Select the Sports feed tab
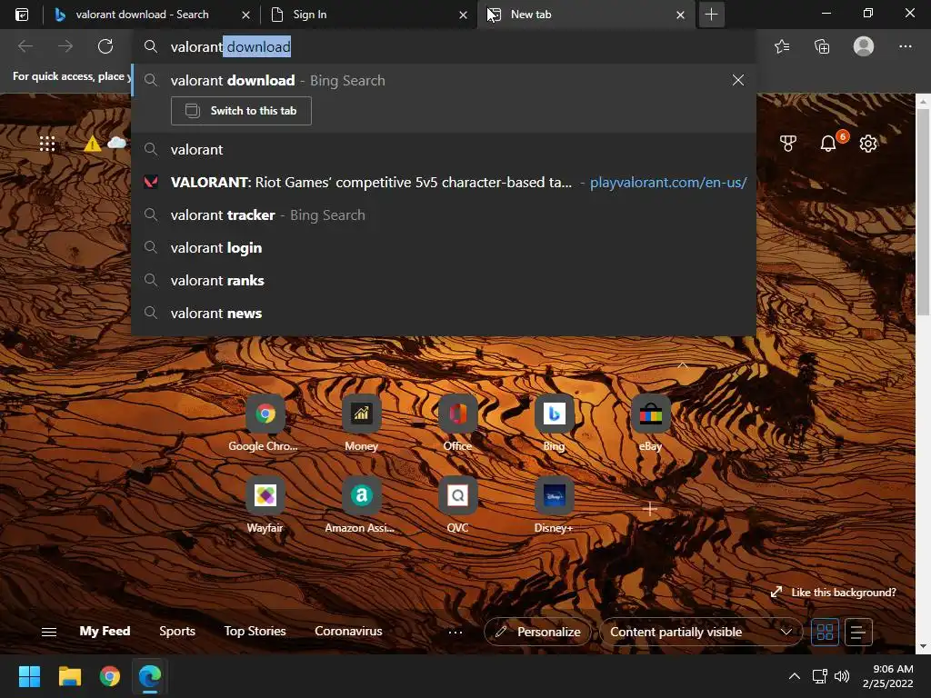The height and width of the screenshot is (698, 931). tap(177, 631)
